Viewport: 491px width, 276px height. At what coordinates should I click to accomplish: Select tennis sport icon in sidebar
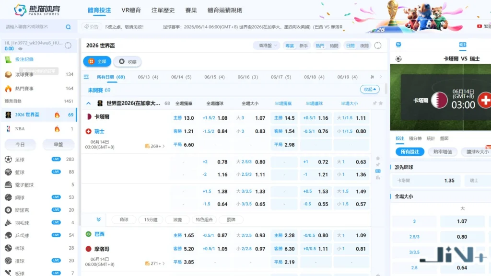[x=9, y=197]
